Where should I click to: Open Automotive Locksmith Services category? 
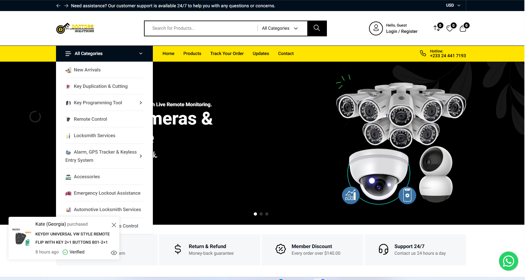click(107, 210)
